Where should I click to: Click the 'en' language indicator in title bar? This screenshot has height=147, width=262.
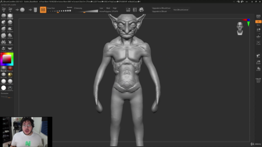pos(246,2)
